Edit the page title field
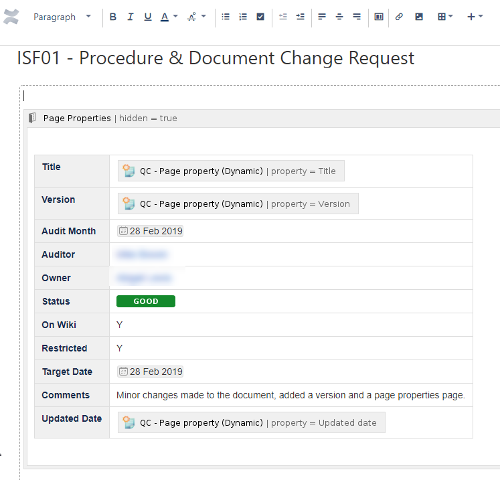 (216, 58)
